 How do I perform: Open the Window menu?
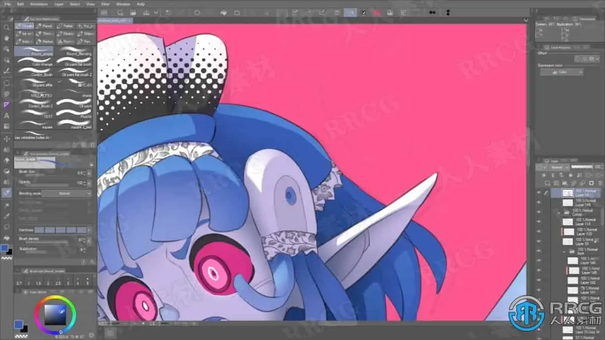[123, 4]
